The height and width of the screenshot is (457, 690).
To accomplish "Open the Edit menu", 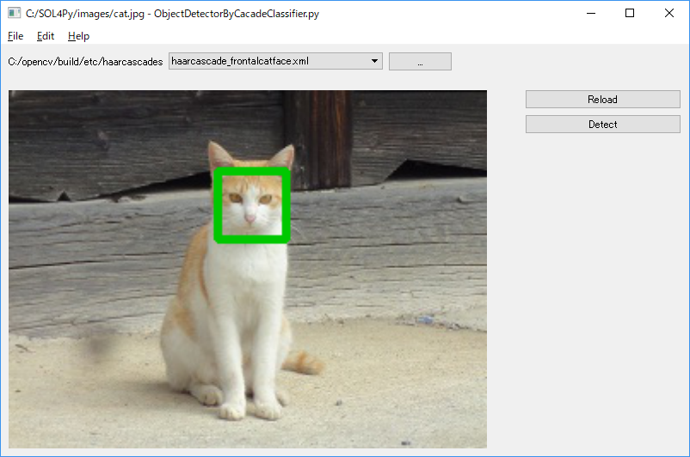I will pyautogui.click(x=46, y=36).
